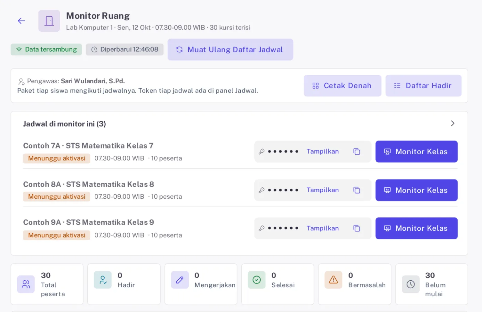
Task: Open Monitor Kelas for Contoh 7A
Action: click(417, 152)
